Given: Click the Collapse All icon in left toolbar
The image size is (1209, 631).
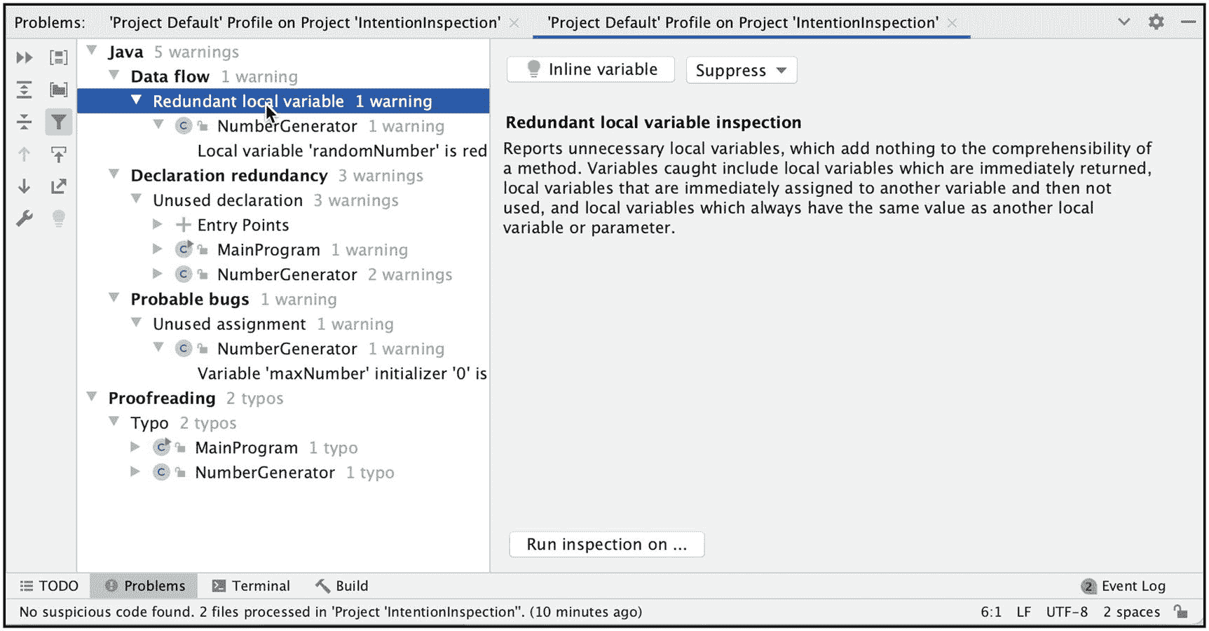Looking at the screenshot, I should [25, 122].
